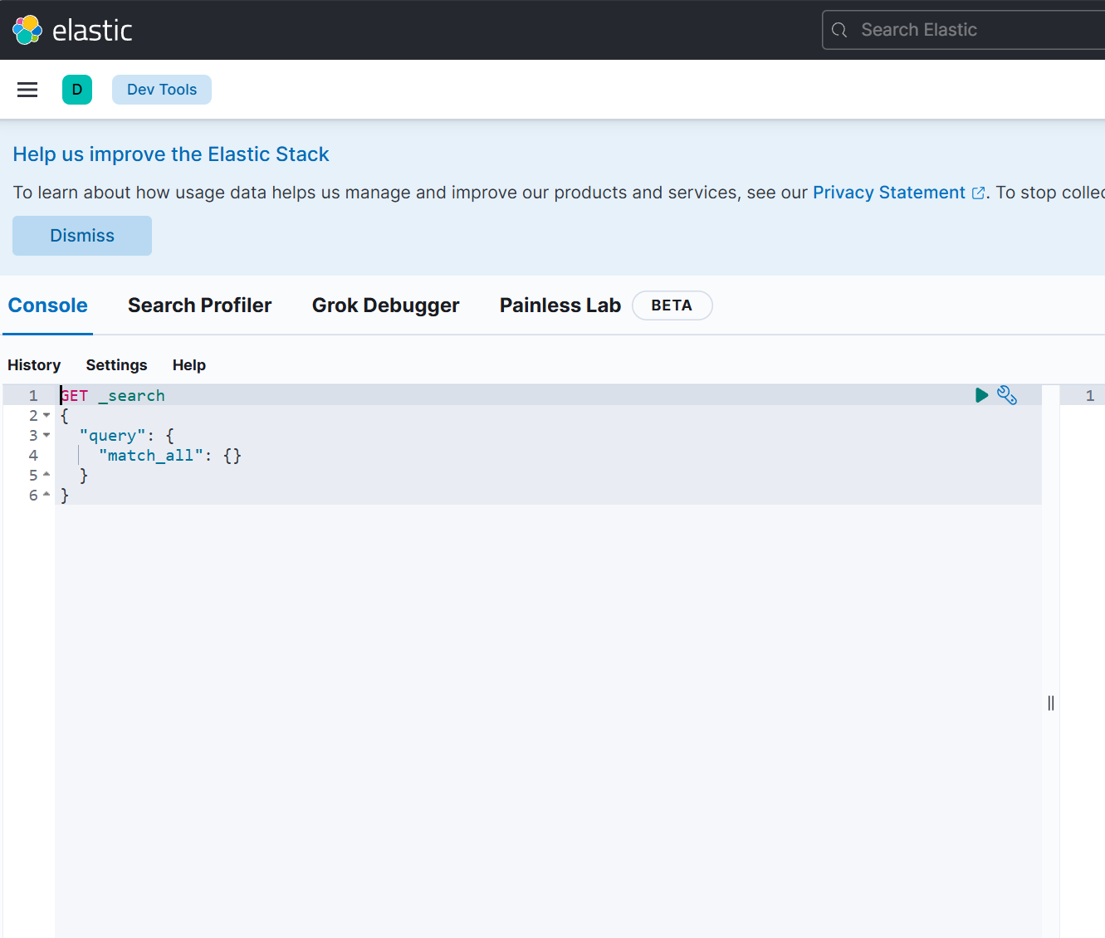
Task: Click the Help us improve heading
Action: point(171,154)
